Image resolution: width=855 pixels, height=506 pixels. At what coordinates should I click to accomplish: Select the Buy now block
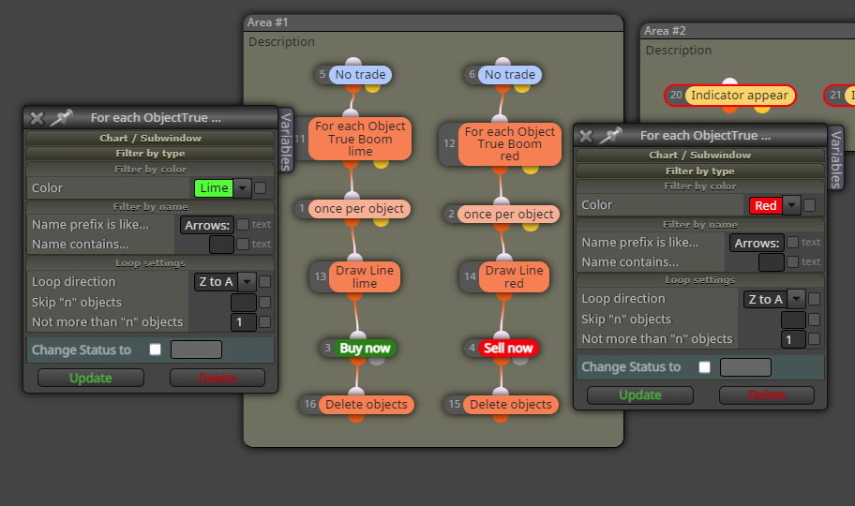click(365, 348)
